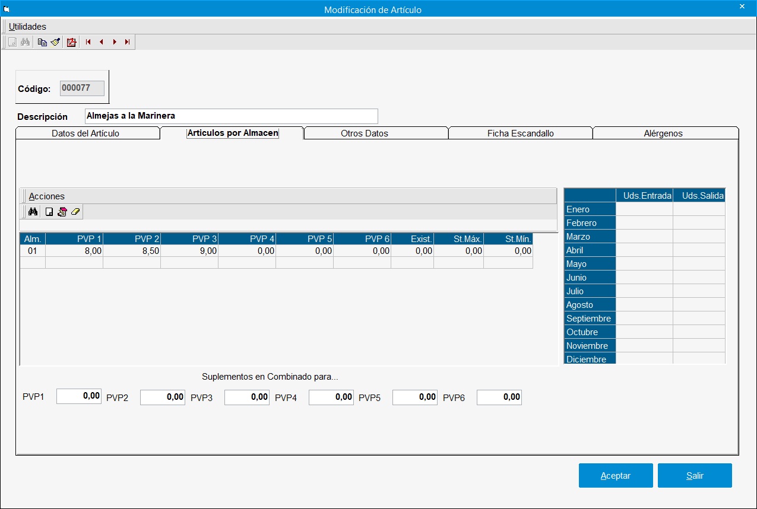Select the Diciembre row label
The image size is (757, 509).
click(x=590, y=358)
